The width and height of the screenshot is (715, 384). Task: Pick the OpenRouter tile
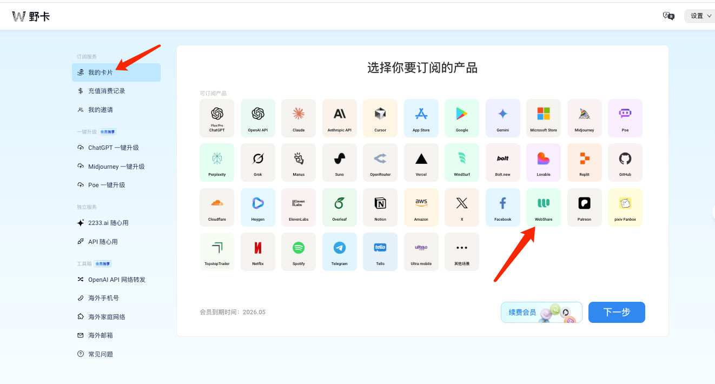[380, 162]
